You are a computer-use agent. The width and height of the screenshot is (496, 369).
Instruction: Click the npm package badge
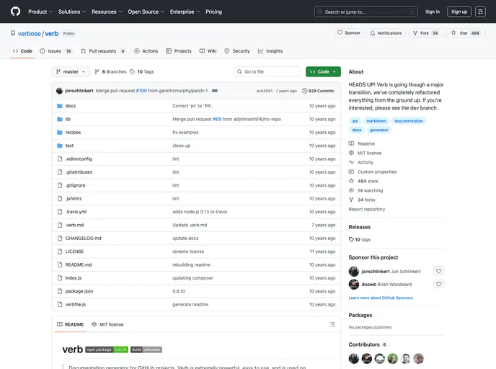tap(107, 350)
